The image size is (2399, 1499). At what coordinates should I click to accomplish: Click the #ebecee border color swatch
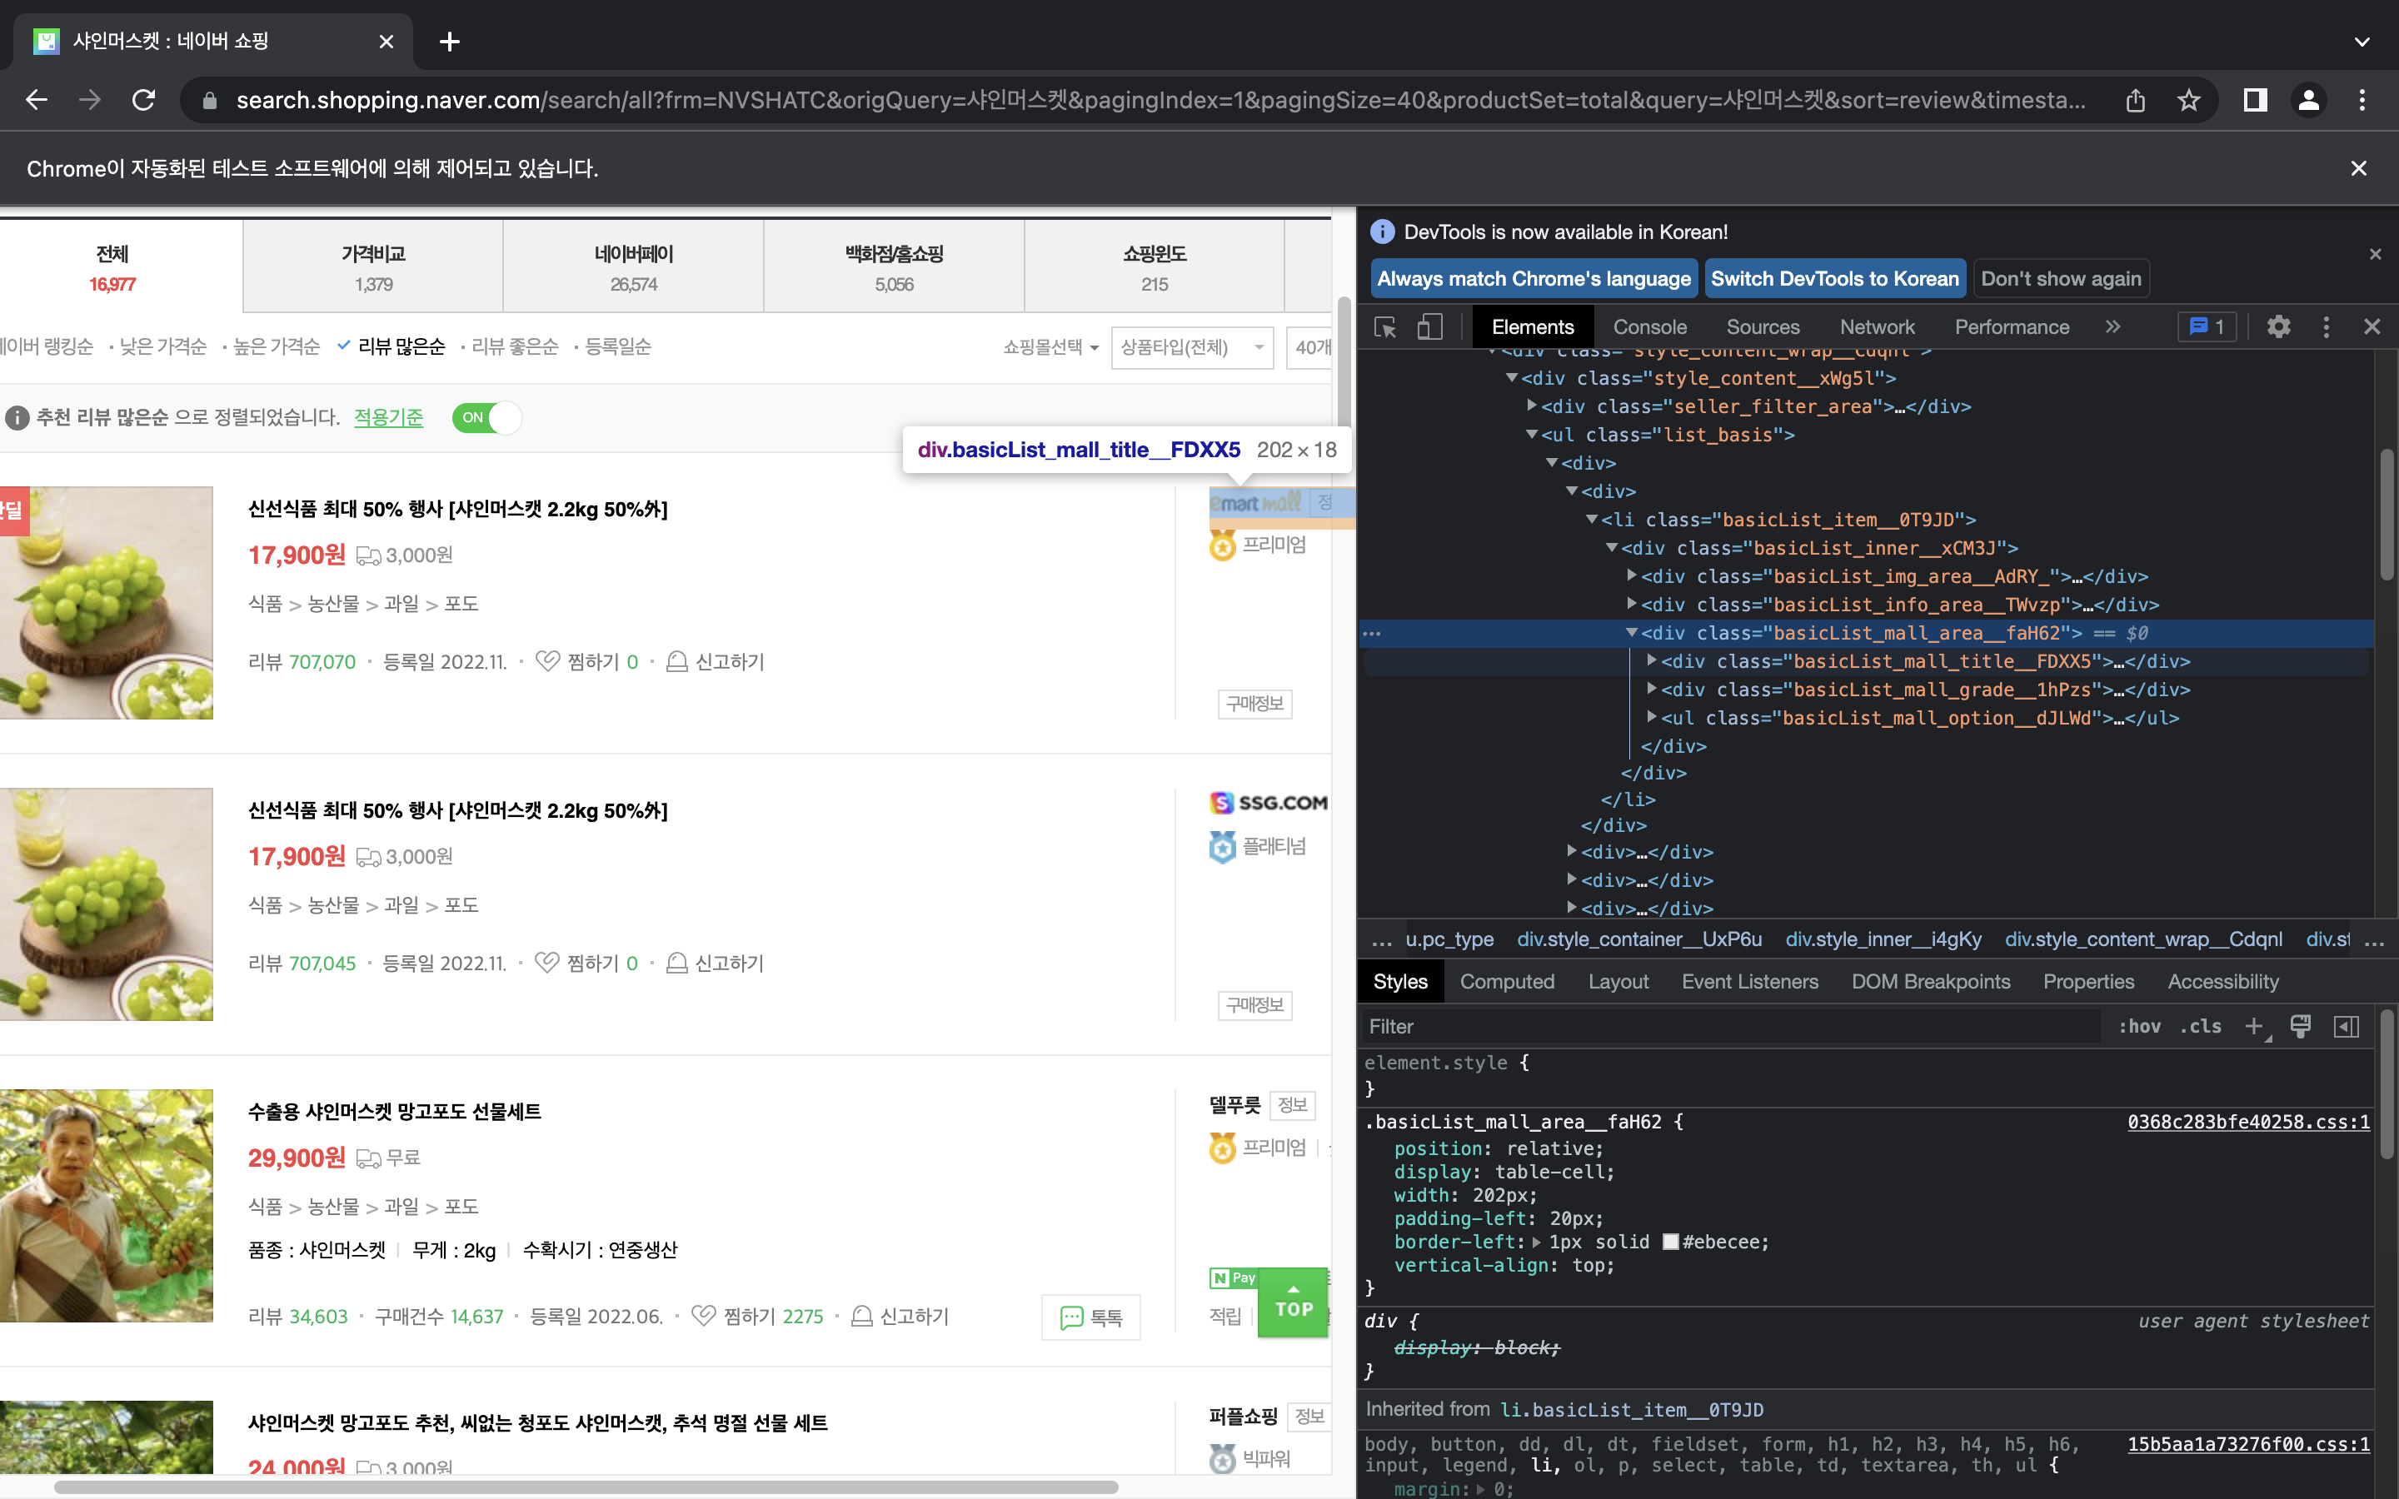(1670, 1243)
